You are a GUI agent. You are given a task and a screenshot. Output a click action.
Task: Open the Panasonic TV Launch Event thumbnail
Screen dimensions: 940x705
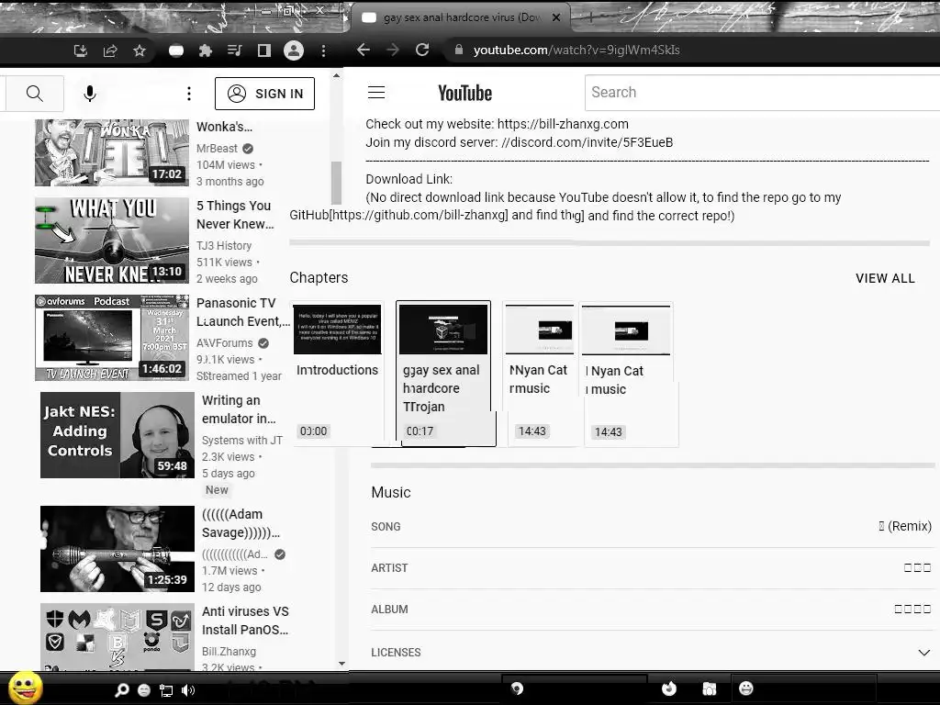click(x=111, y=338)
